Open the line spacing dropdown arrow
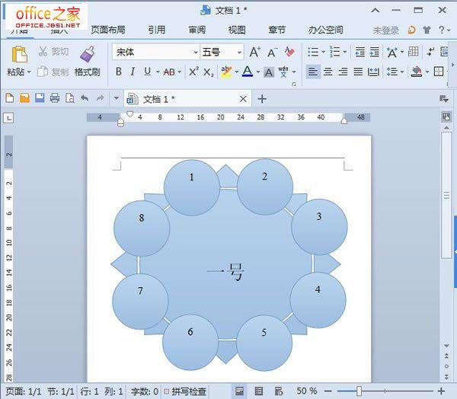 [402, 72]
